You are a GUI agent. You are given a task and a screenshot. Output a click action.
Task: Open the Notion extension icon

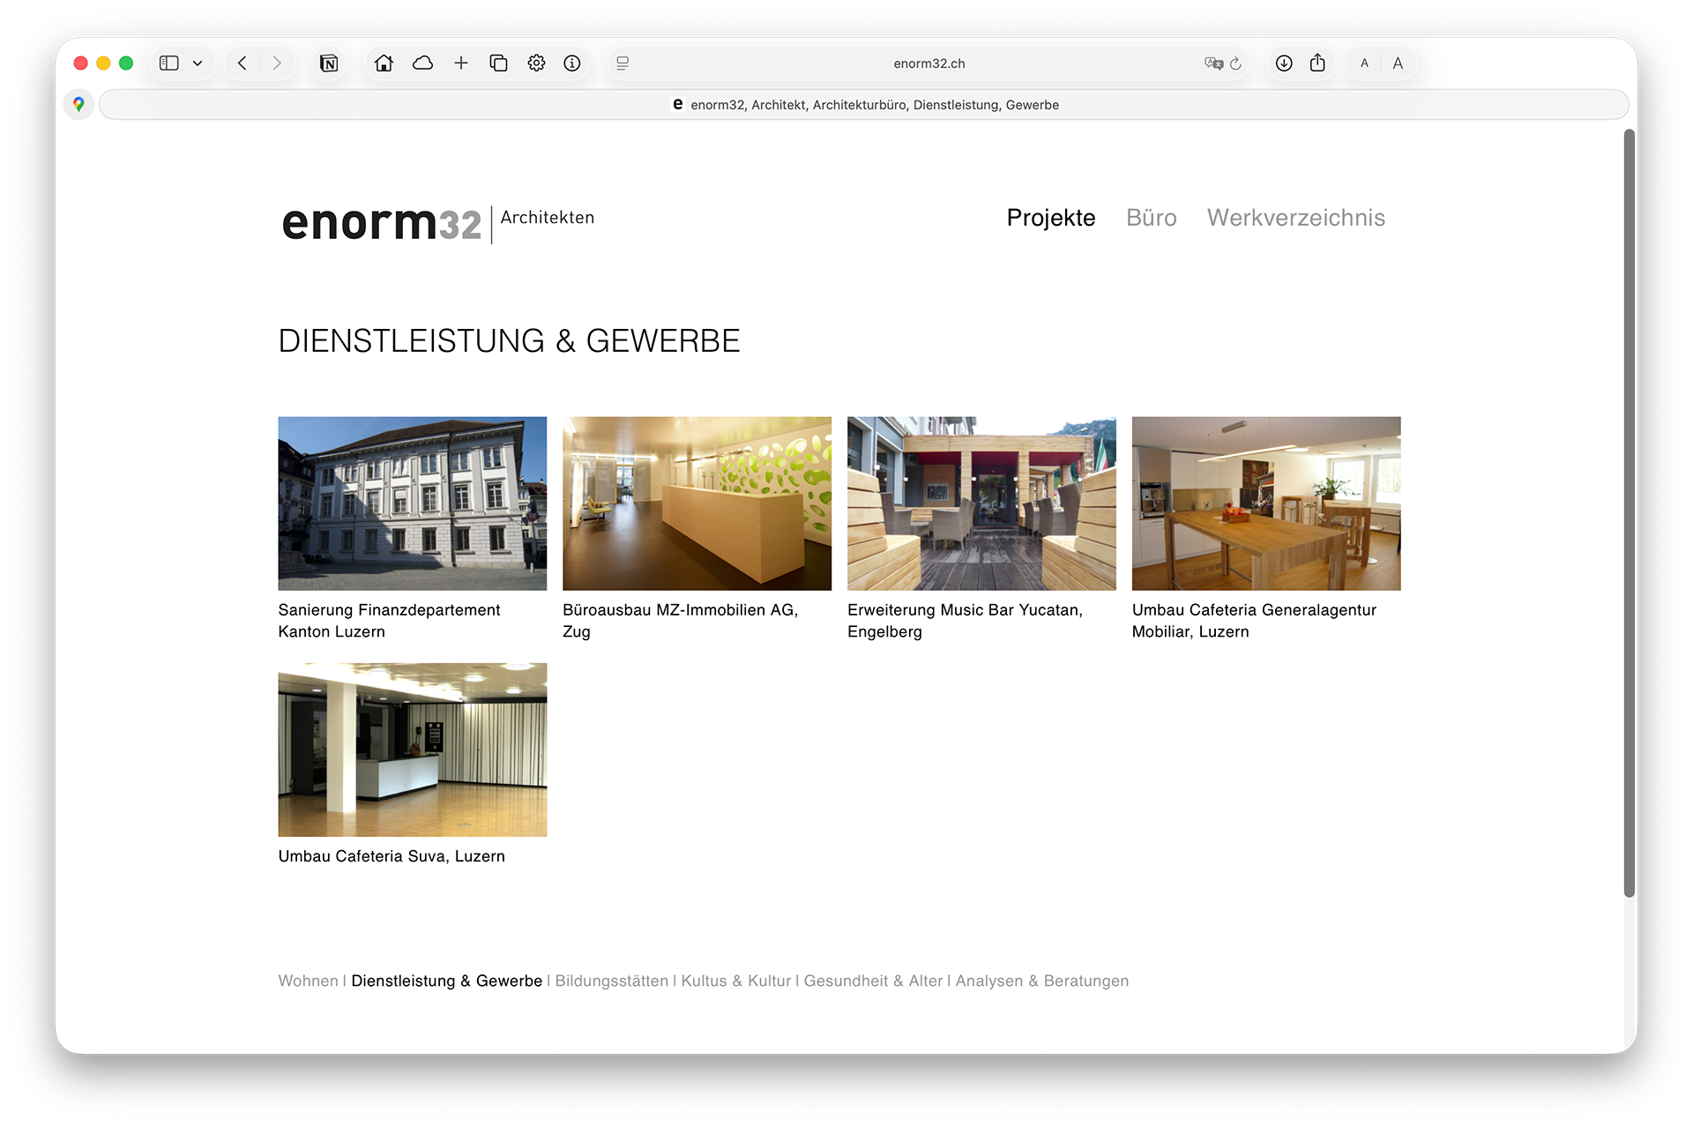click(x=329, y=63)
